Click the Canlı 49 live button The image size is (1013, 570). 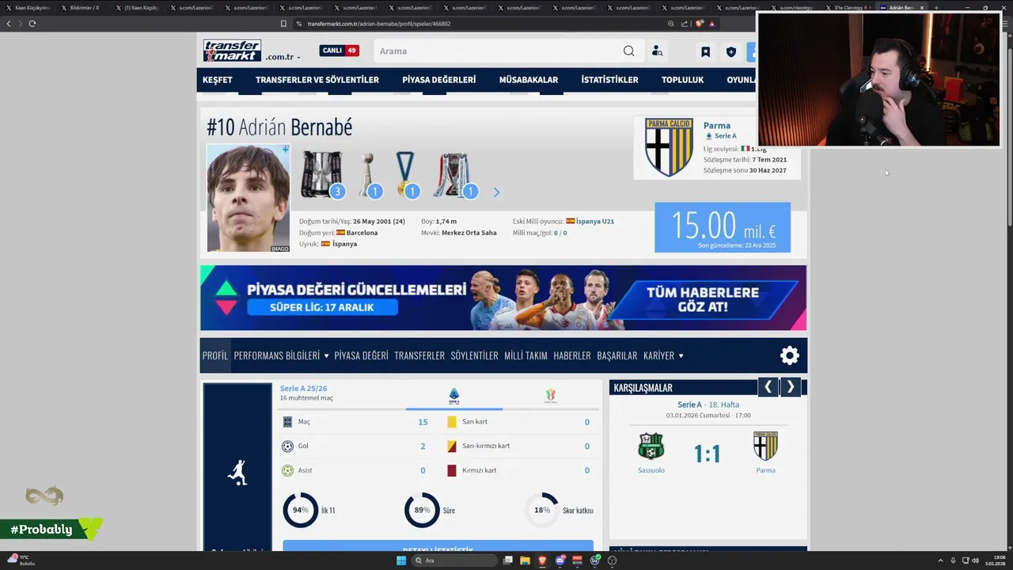click(340, 51)
